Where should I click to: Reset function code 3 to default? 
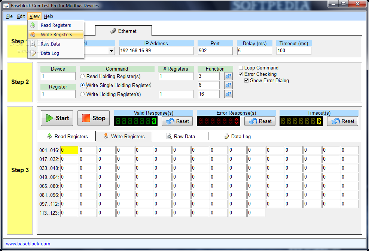[x=228, y=76]
